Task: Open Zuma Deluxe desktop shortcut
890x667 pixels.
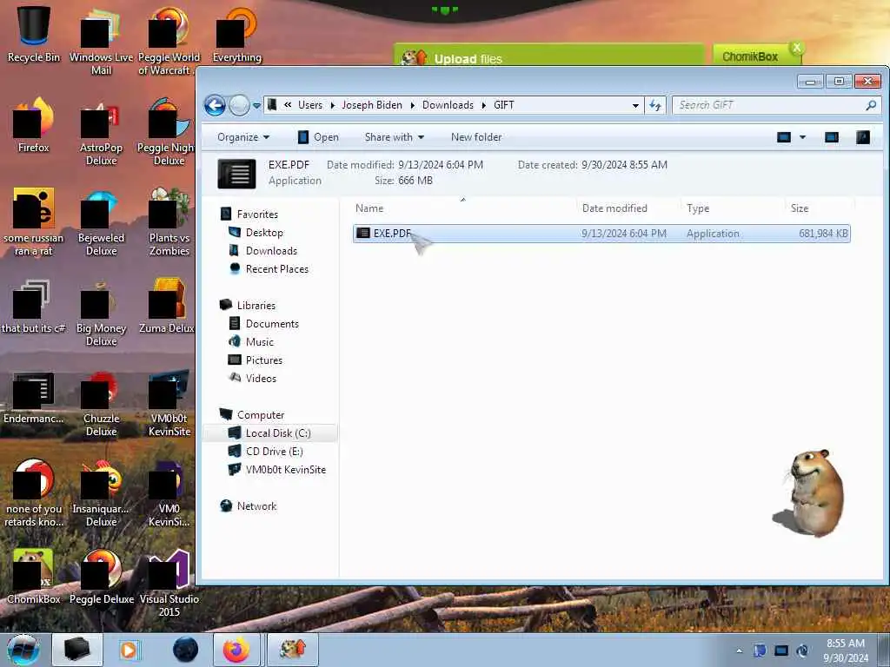Action: point(167,307)
